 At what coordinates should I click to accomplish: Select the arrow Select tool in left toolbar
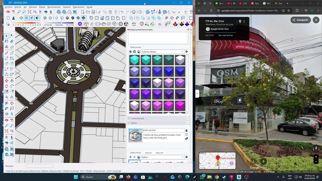[x=7, y=36]
